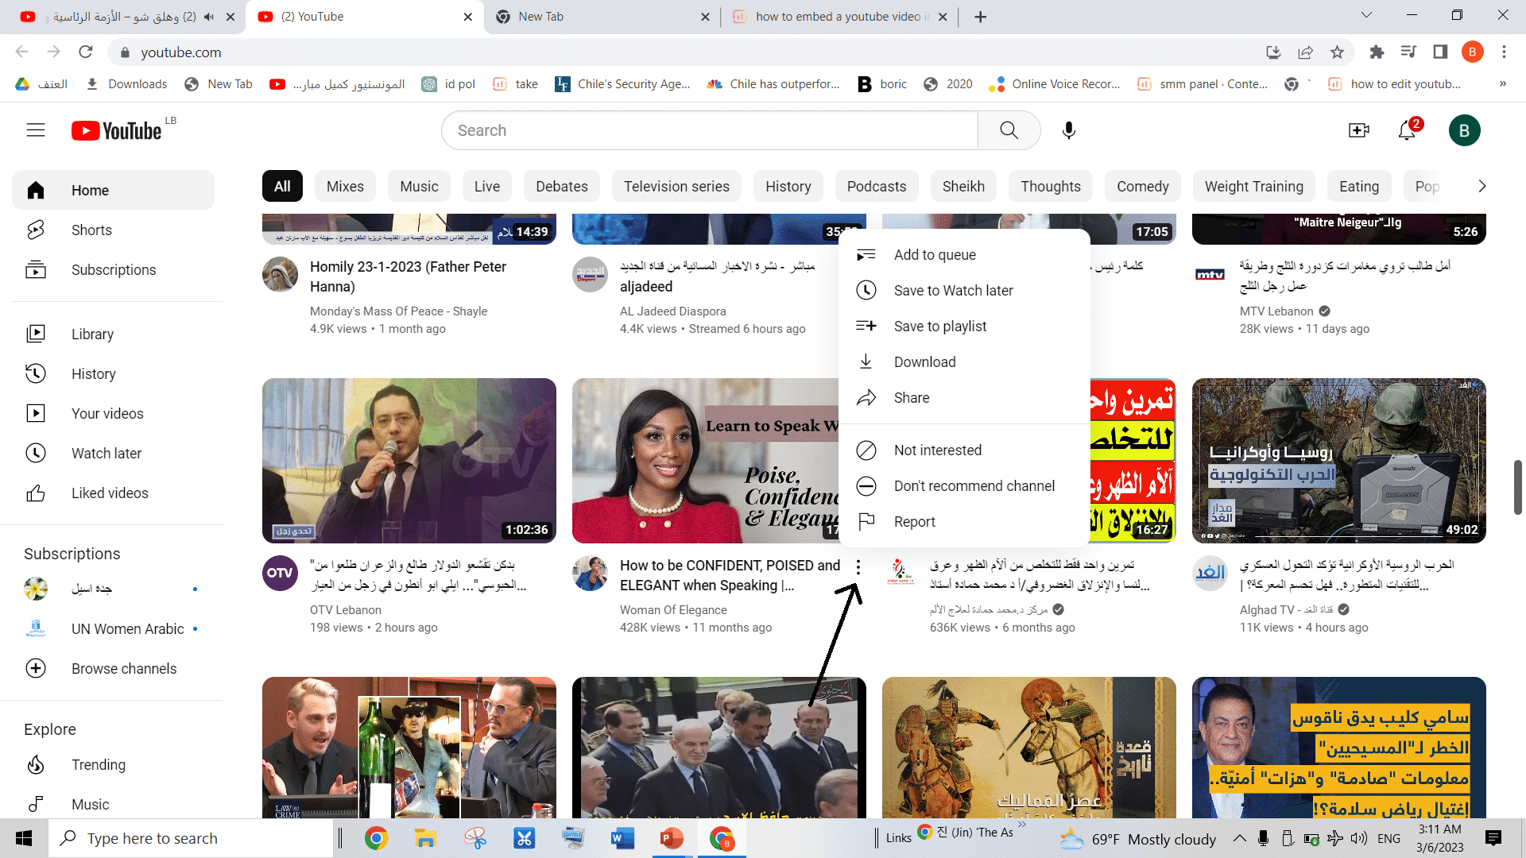Open three-dot menu for CONFIDENT, POISED video
1526x858 pixels.
858,567
